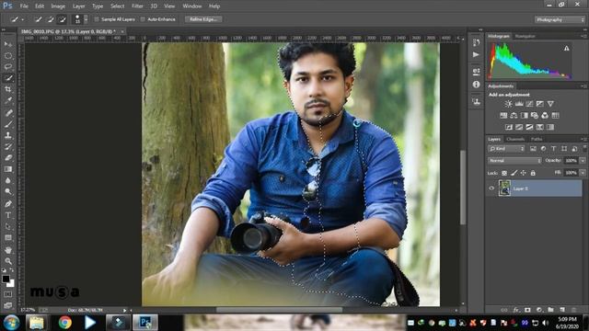Select the Hand tool
Screen dimensions: 589x331
pyautogui.click(x=8, y=250)
